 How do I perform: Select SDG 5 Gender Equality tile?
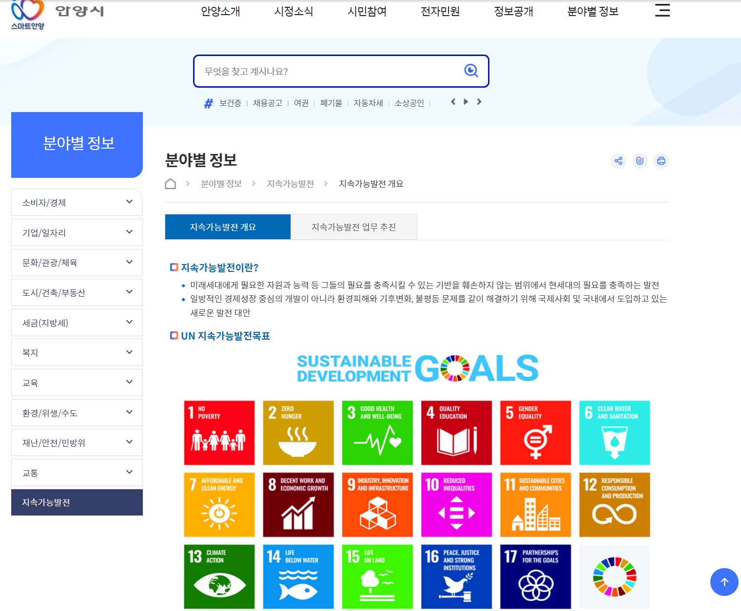coord(535,433)
